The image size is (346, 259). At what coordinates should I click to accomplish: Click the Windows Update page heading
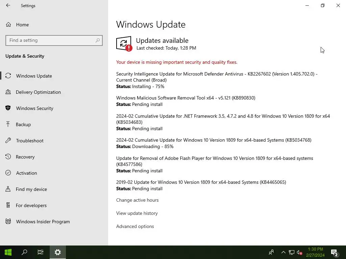click(151, 24)
